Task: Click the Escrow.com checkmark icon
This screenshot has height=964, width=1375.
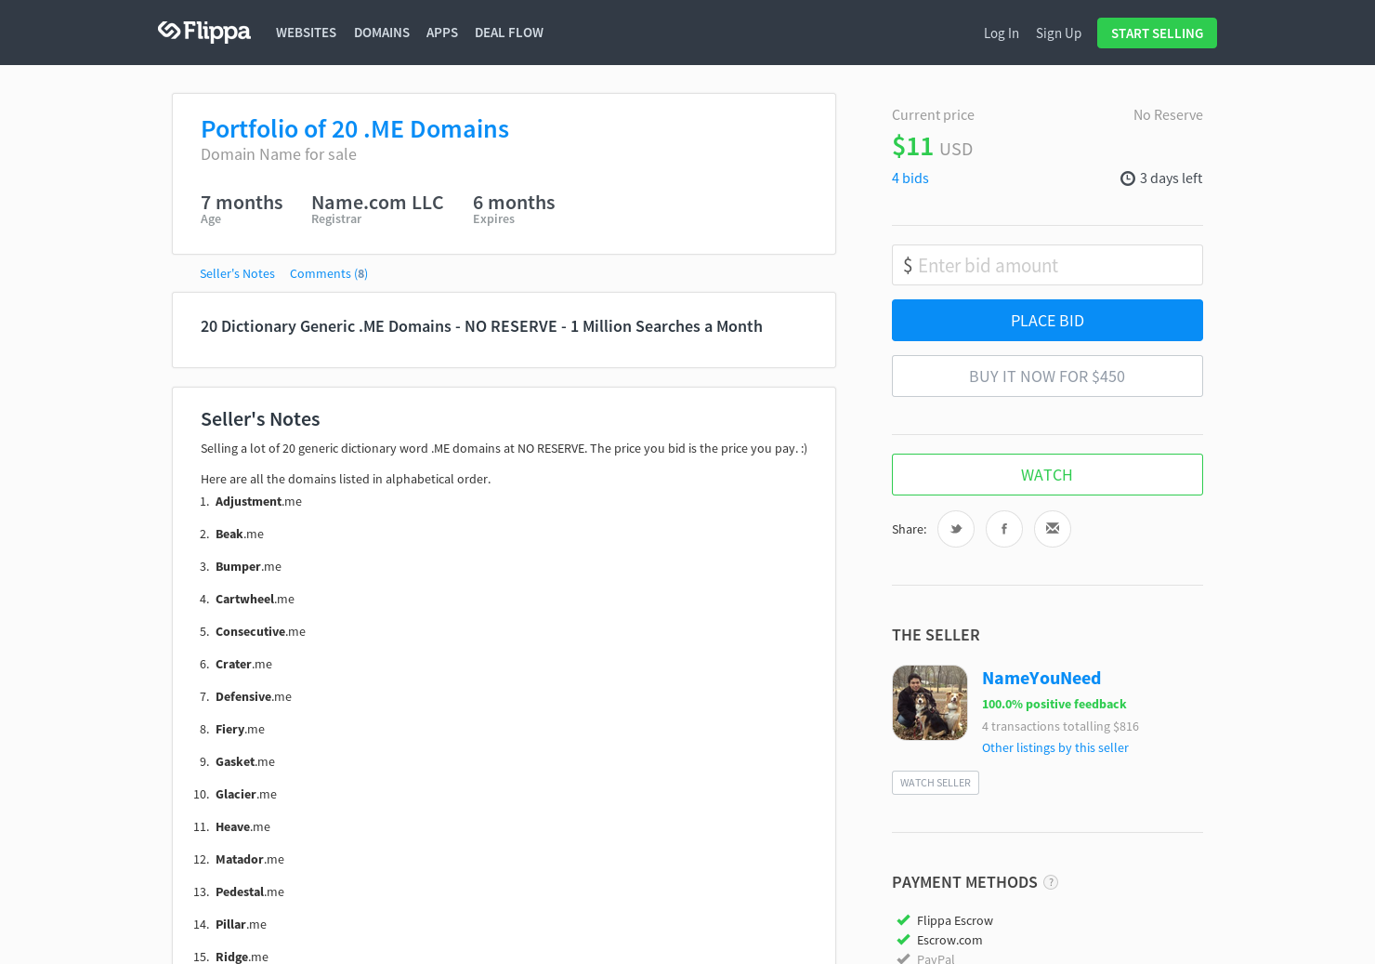Action: point(903,940)
